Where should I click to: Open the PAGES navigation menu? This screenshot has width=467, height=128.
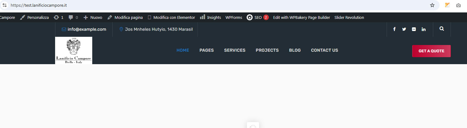(x=206, y=50)
